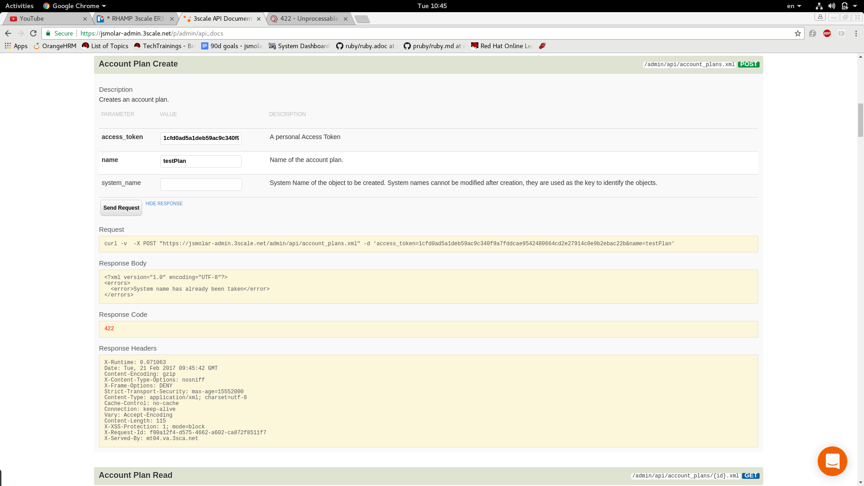This screenshot has height=486, width=864.
Task: Switch to the 422 - Unprocessable tab
Action: click(x=309, y=18)
